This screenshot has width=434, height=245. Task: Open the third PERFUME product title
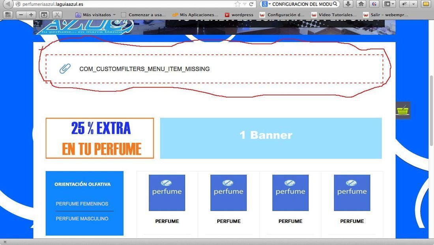point(290,221)
